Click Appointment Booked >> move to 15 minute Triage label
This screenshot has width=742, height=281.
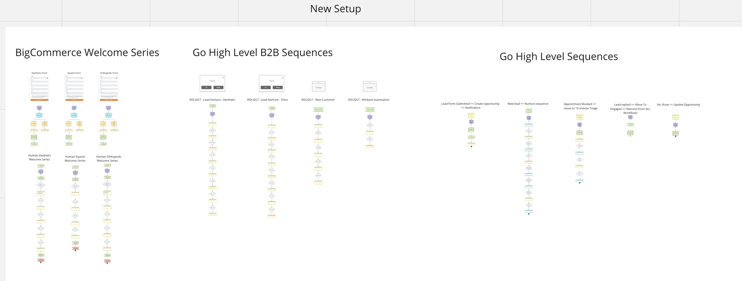(580, 106)
